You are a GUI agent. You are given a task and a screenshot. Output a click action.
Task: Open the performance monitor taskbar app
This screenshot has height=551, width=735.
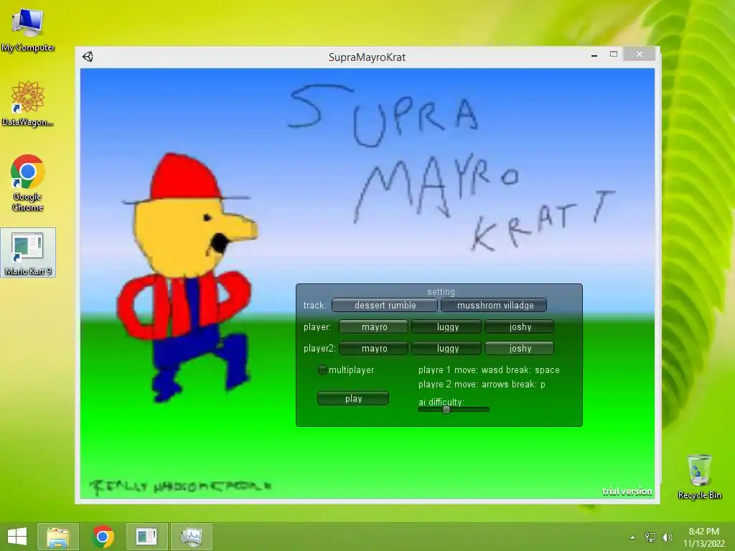(191, 537)
